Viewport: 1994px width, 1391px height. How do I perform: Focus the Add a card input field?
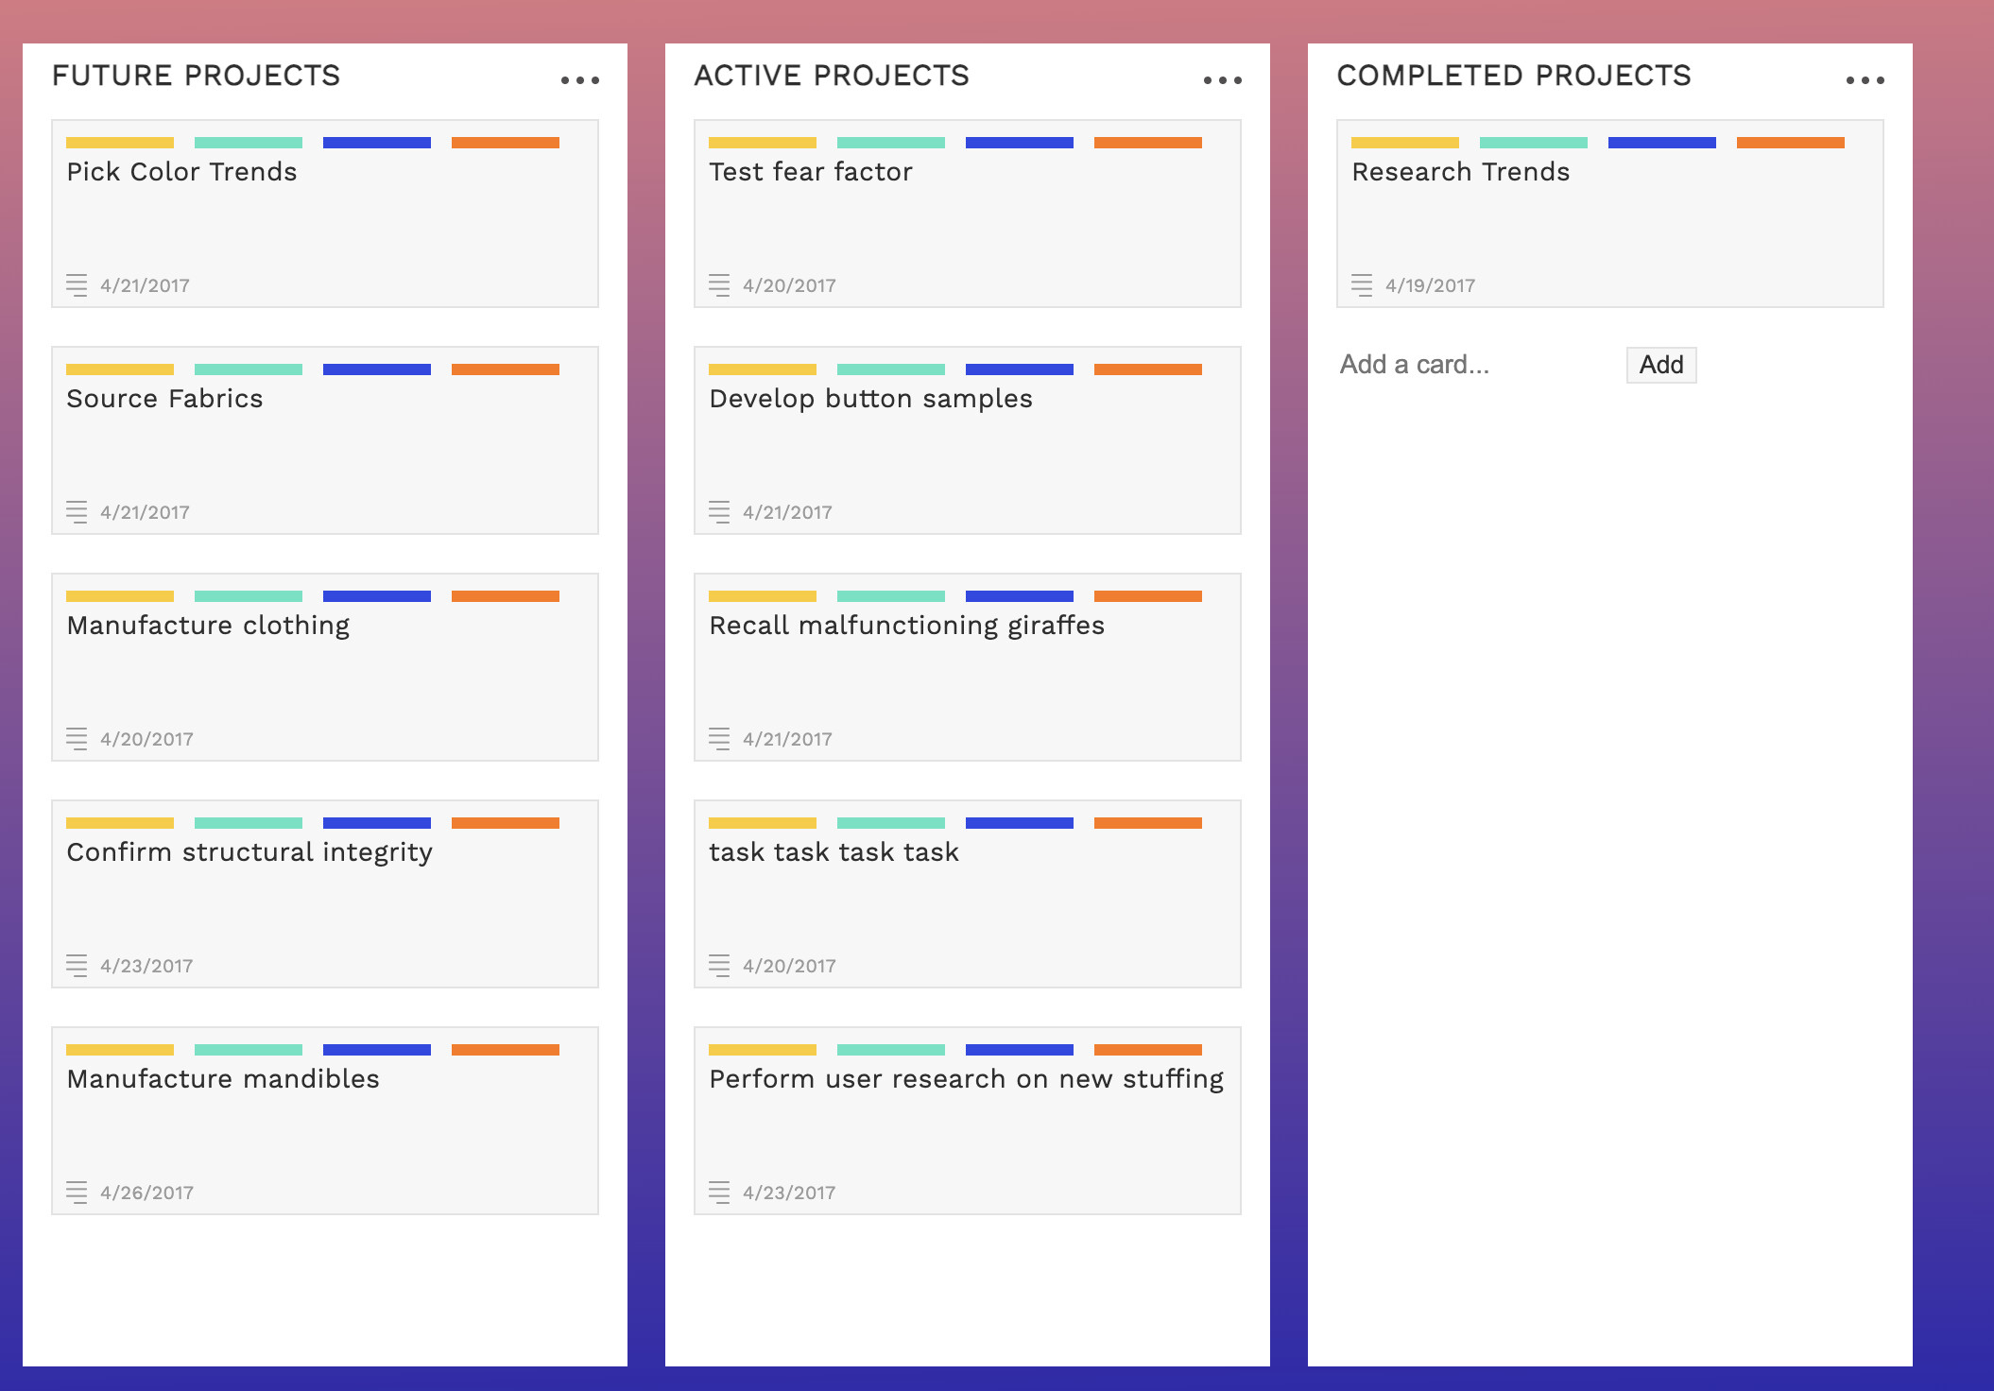(1475, 365)
